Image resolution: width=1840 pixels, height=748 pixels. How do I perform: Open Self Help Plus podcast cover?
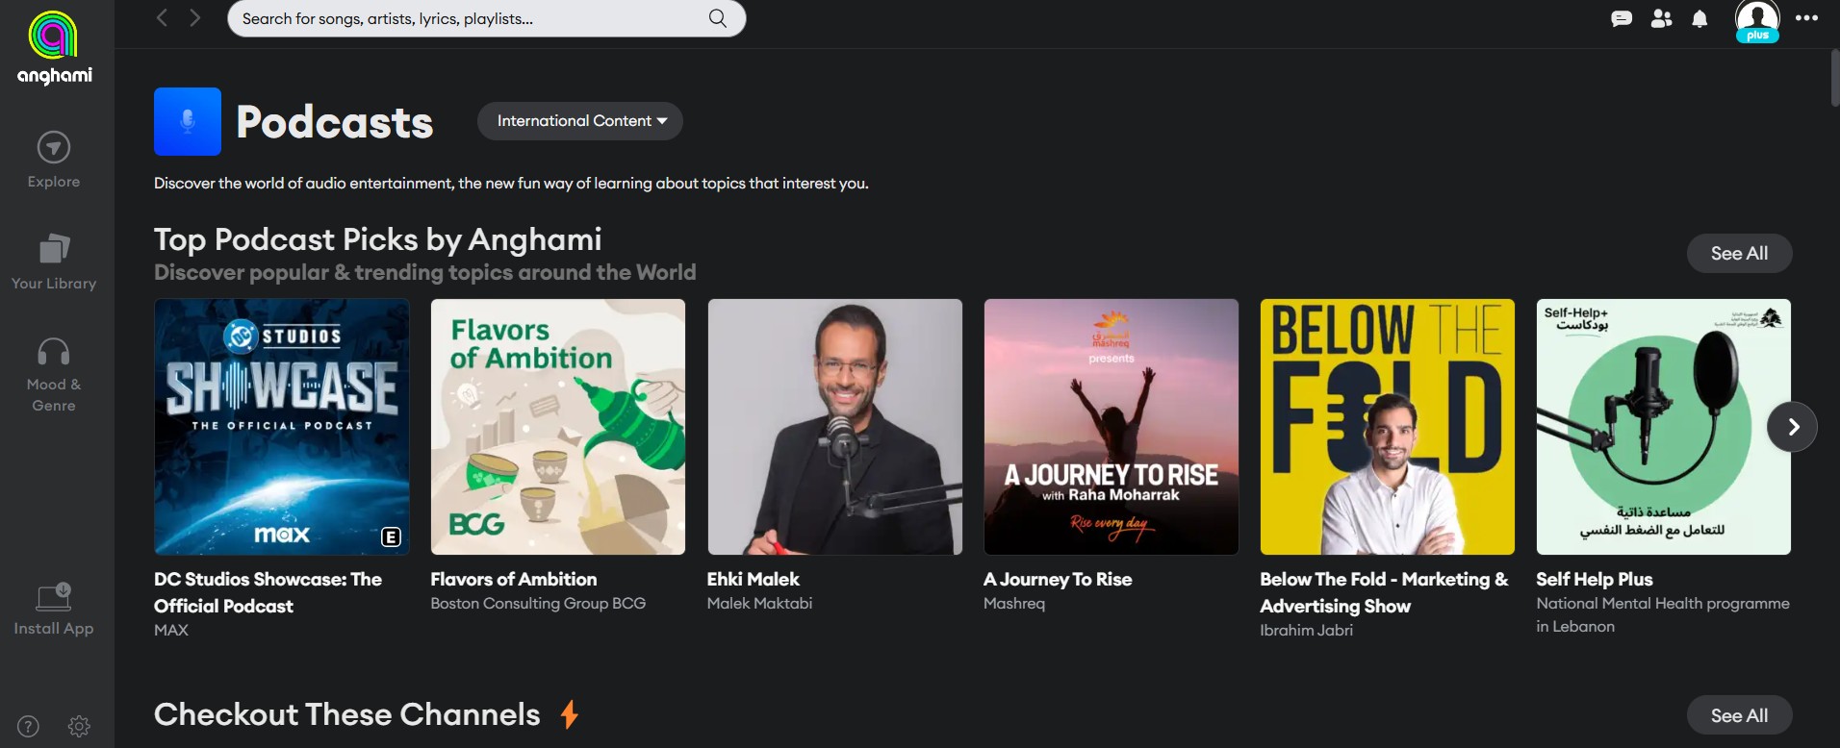(x=1664, y=427)
